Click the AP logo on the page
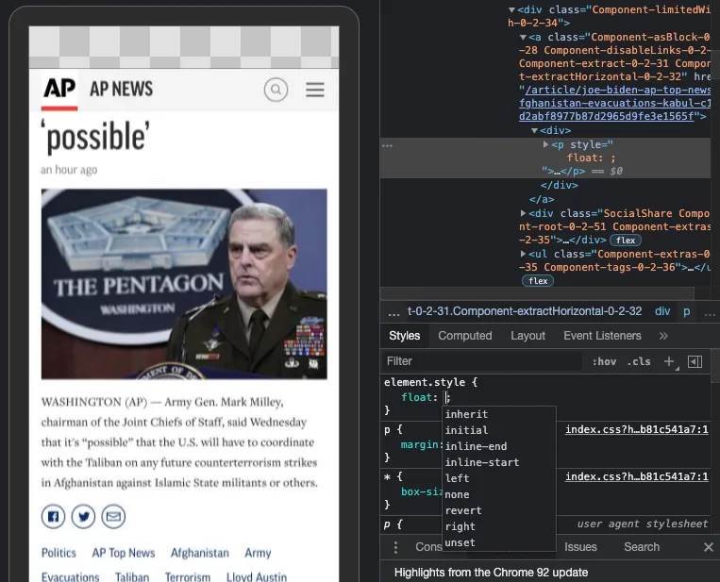The width and height of the screenshot is (720, 582). point(59,90)
